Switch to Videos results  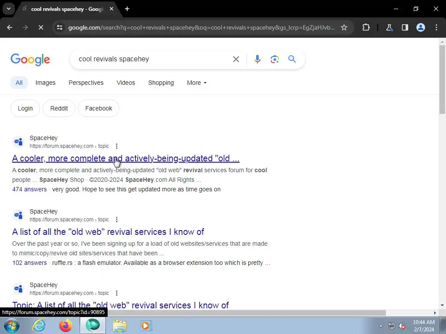126,83
